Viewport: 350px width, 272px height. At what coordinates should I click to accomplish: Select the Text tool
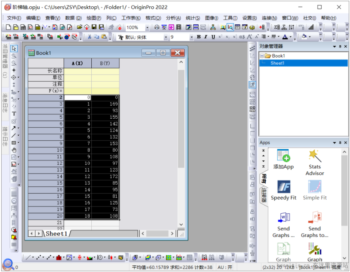(14, 114)
